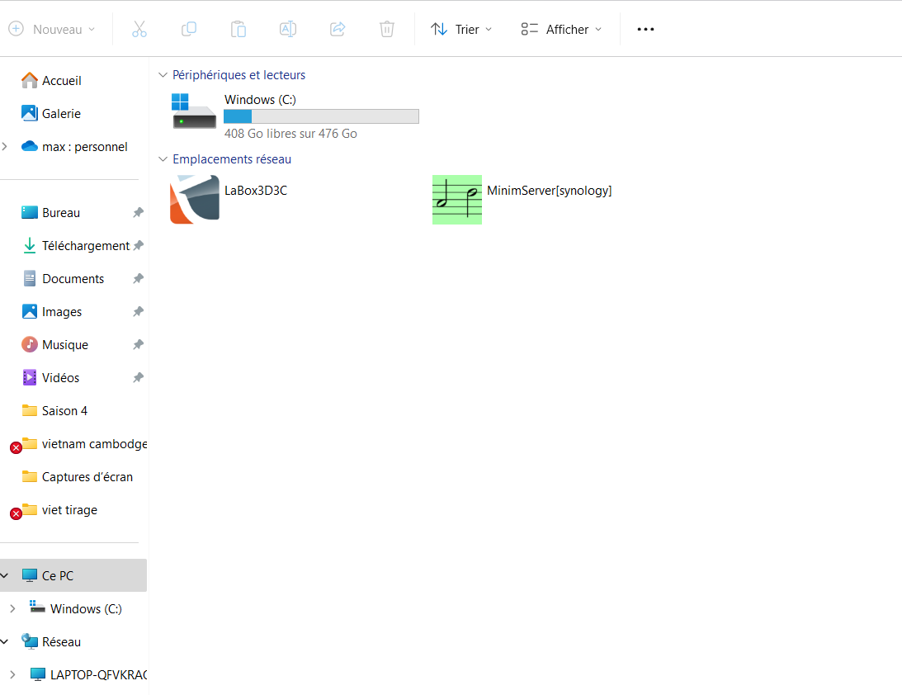
Task: Click the Share icon in toolbar
Action: coord(338,29)
